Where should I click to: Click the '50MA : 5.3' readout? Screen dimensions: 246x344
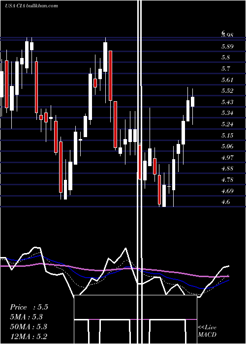[x=29, y=327]
